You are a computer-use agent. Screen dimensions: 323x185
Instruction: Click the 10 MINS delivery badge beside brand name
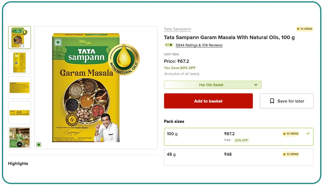(304, 29)
